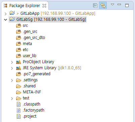Select the test folder label

tap(26, 98)
